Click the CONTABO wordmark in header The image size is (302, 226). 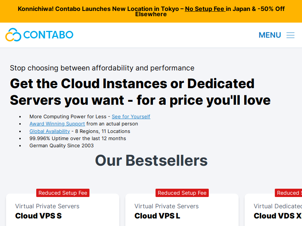coord(48,35)
